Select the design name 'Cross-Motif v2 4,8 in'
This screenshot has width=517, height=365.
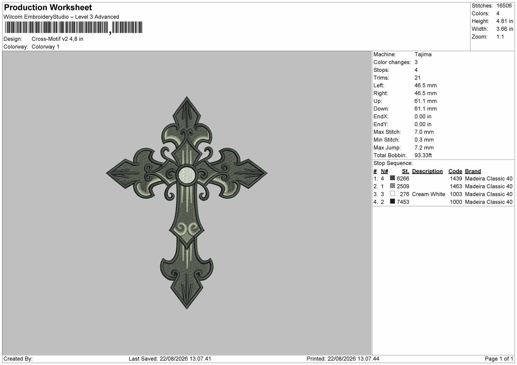[x=57, y=39]
